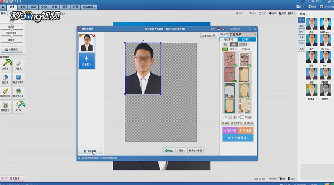Select the 冰雪girl sub-category
334x185 pixels.
[x=246, y=49]
